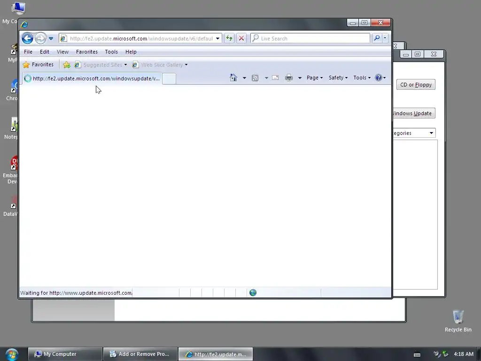This screenshot has width=481, height=361.
Task: Click the status bar text Waiting for update.microsoft.com
Action: pyautogui.click(x=76, y=293)
